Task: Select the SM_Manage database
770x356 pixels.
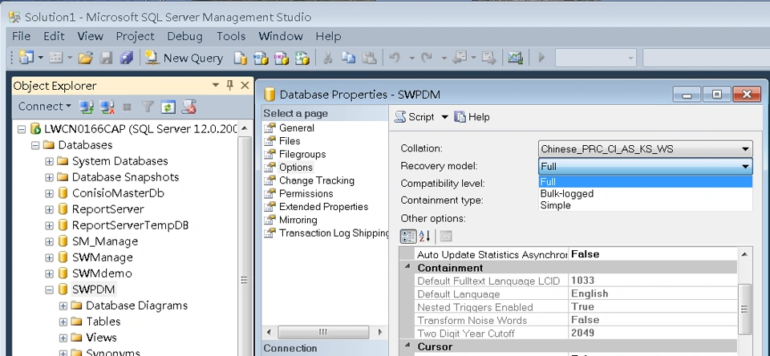Action: pos(104,241)
